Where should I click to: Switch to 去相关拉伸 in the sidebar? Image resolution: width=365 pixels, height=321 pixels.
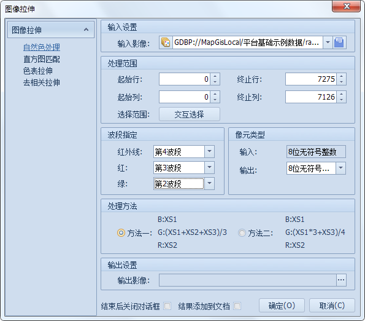(x=42, y=82)
